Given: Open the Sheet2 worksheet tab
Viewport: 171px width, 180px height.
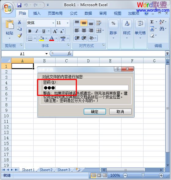Looking at the screenshot, I should click(x=46, y=170).
